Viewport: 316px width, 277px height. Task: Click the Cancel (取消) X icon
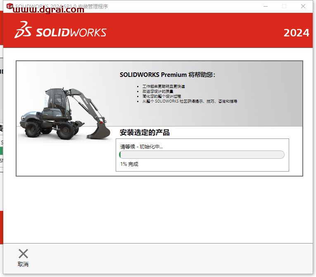23,253
